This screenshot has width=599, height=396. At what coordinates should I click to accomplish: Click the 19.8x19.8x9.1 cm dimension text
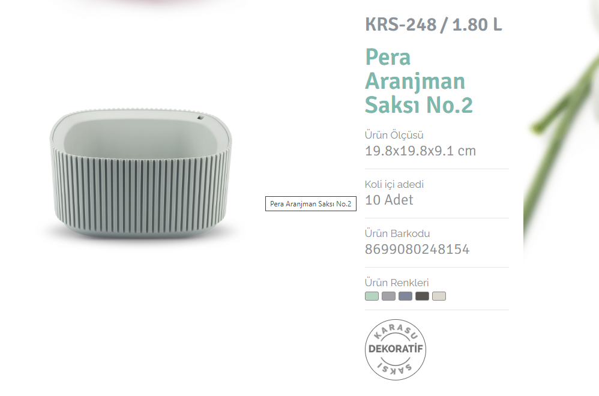point(420,151)
